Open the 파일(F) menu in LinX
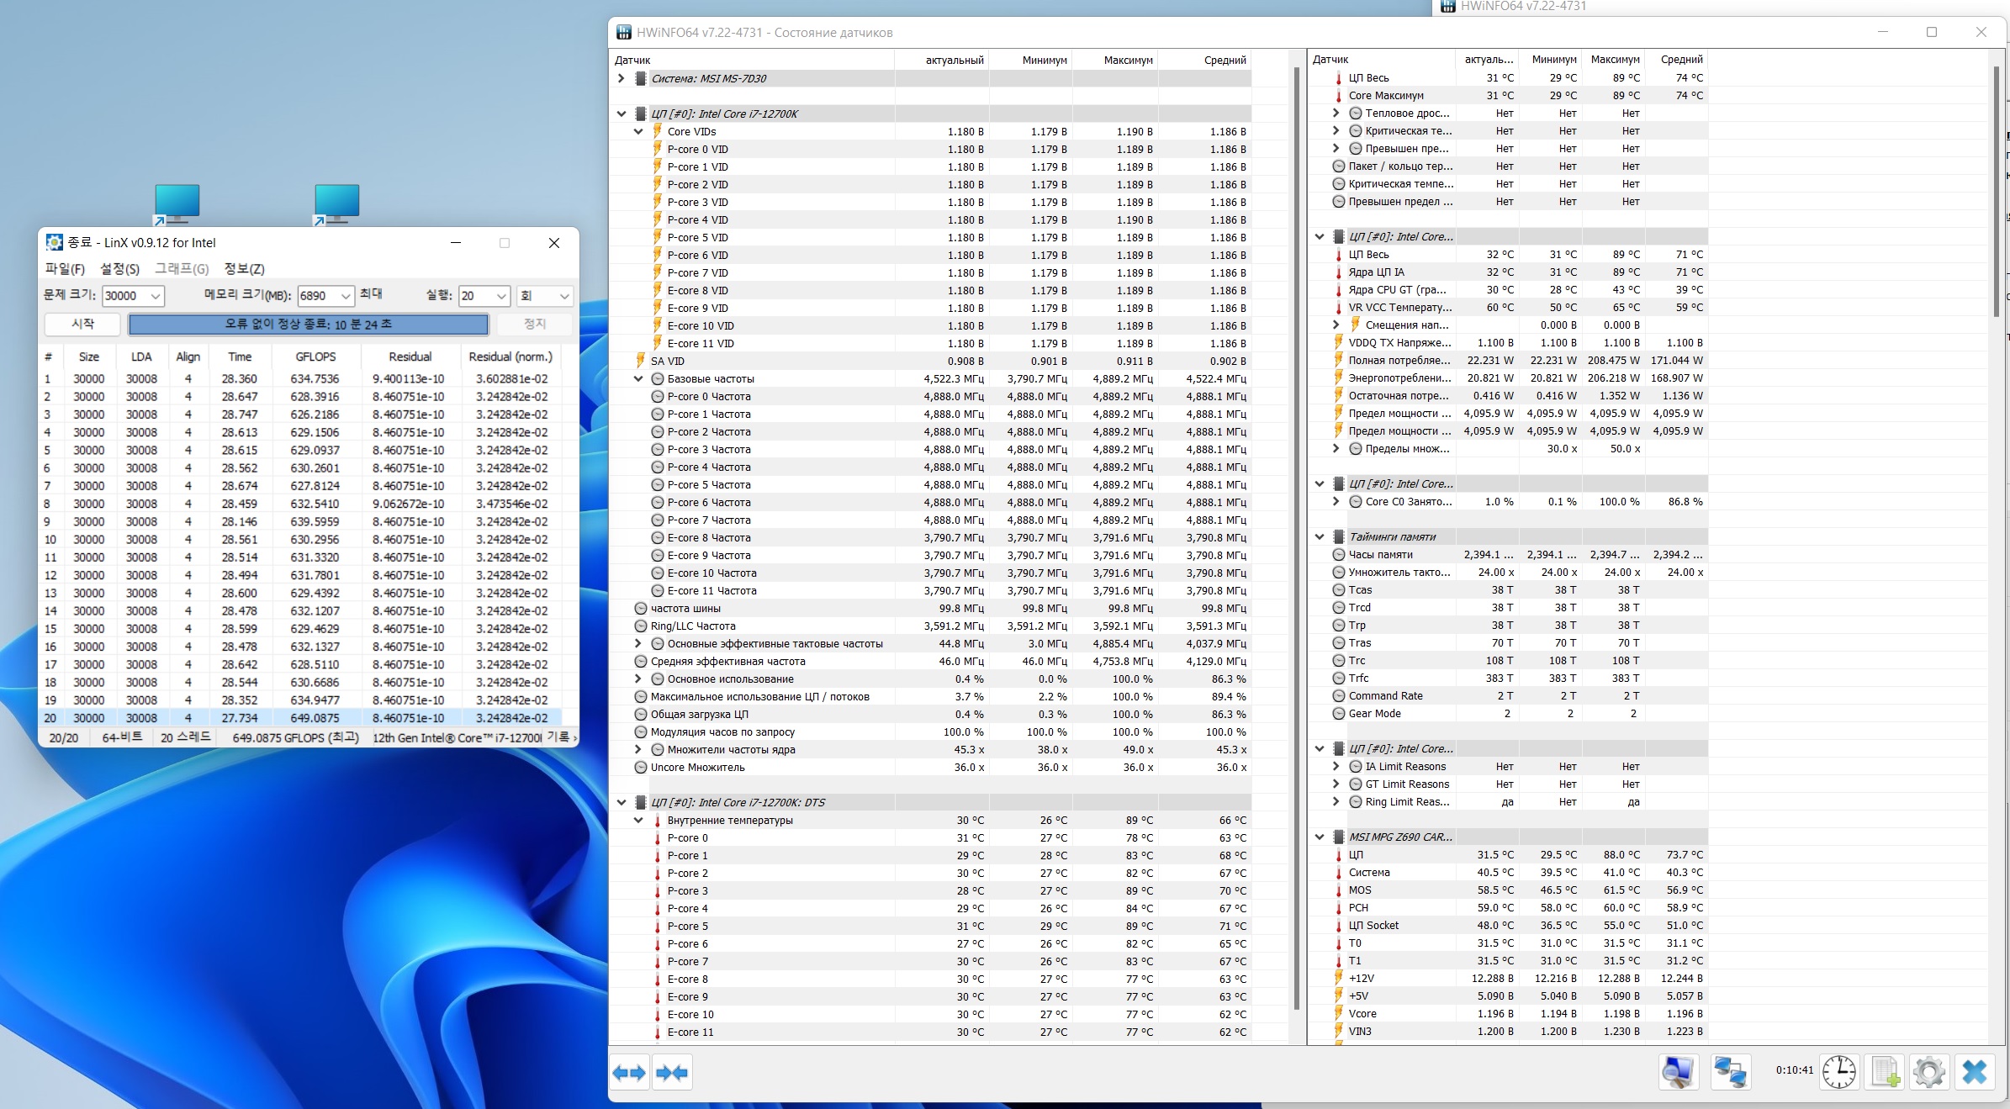2010x1109 pixels. coord(65,268)
